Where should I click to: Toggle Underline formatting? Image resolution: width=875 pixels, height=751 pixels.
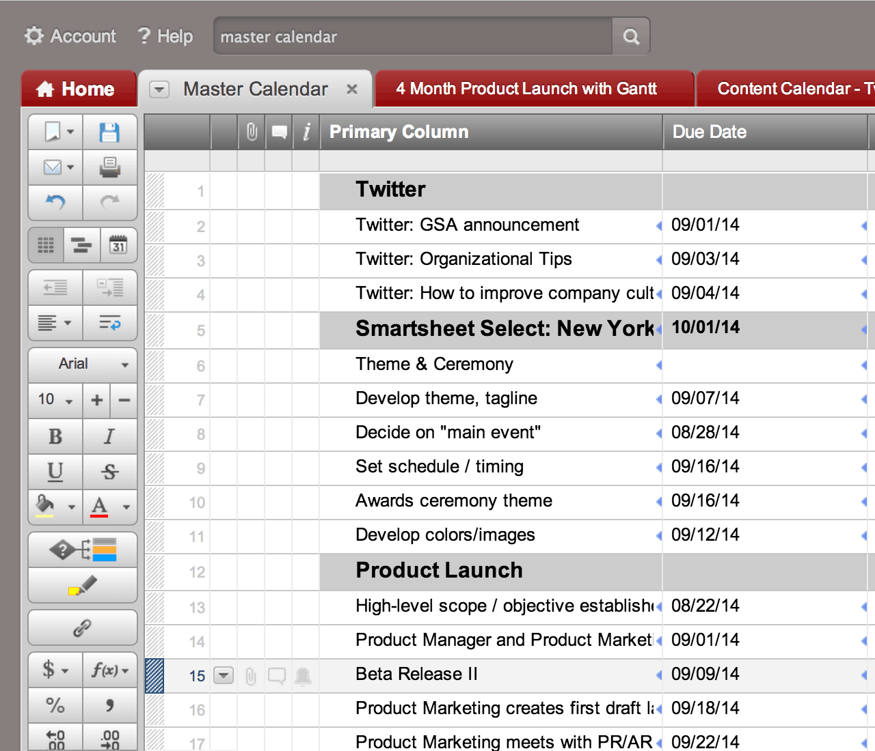[x=55, y=471]
